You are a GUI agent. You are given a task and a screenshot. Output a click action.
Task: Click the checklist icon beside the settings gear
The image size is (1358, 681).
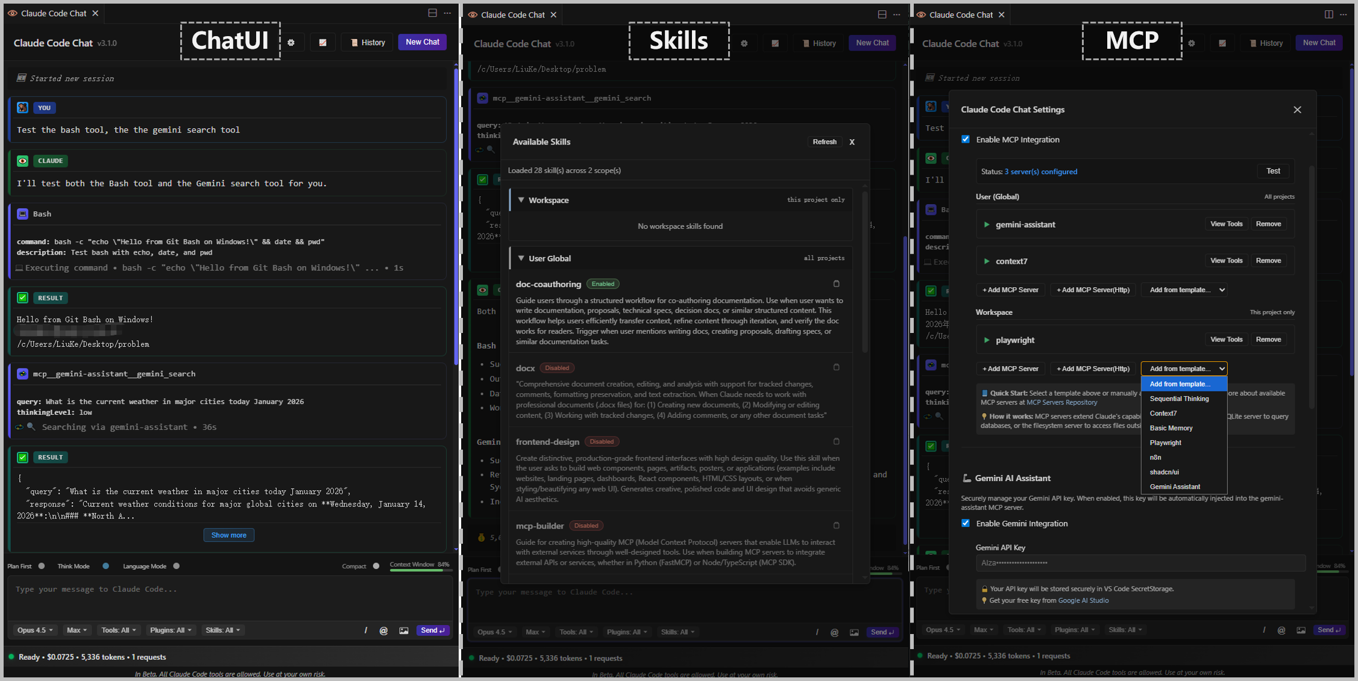[x=323, y=42]
